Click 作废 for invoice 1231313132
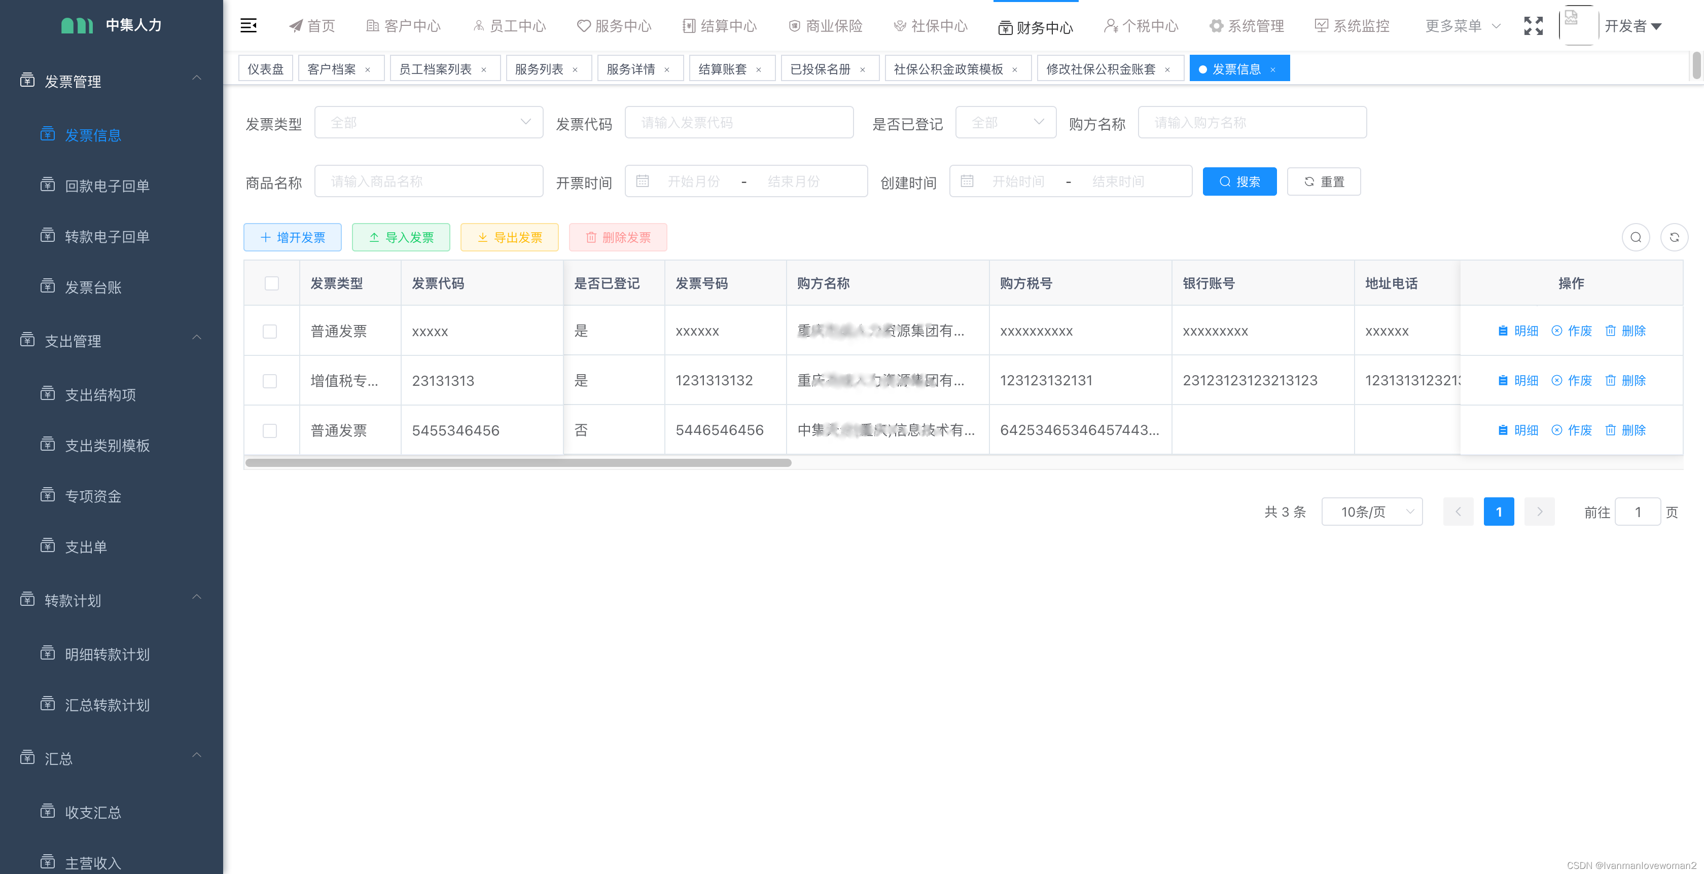Screen dimensions: 1704x874 (x=1572, y=381)
